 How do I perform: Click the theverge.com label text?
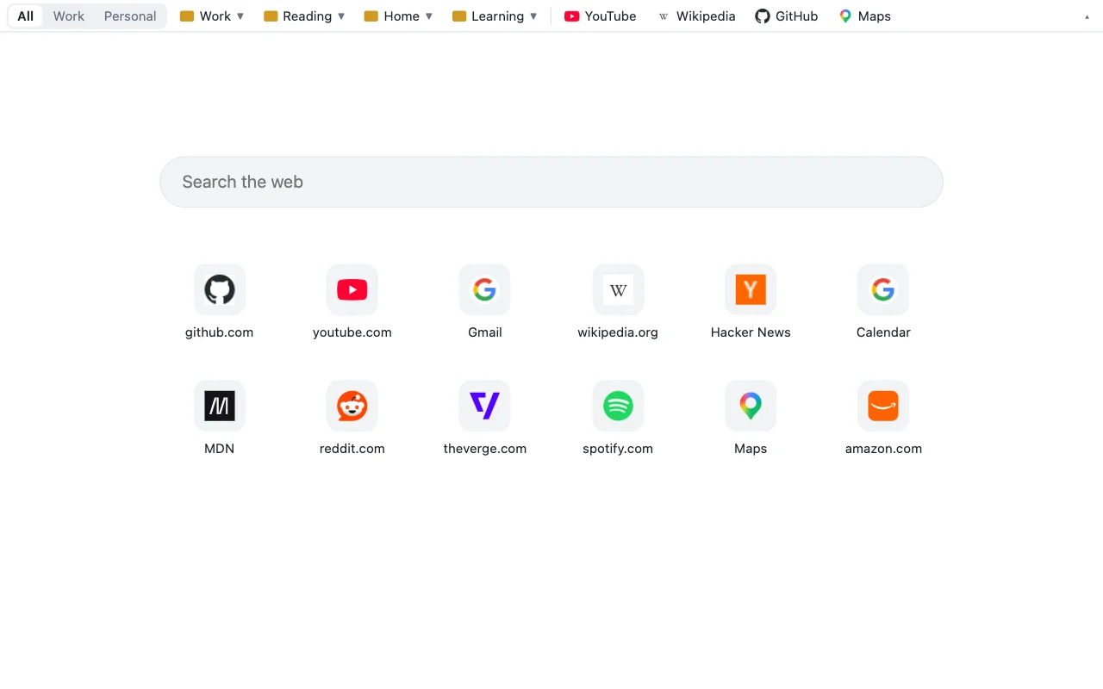[x=485, y=449]
